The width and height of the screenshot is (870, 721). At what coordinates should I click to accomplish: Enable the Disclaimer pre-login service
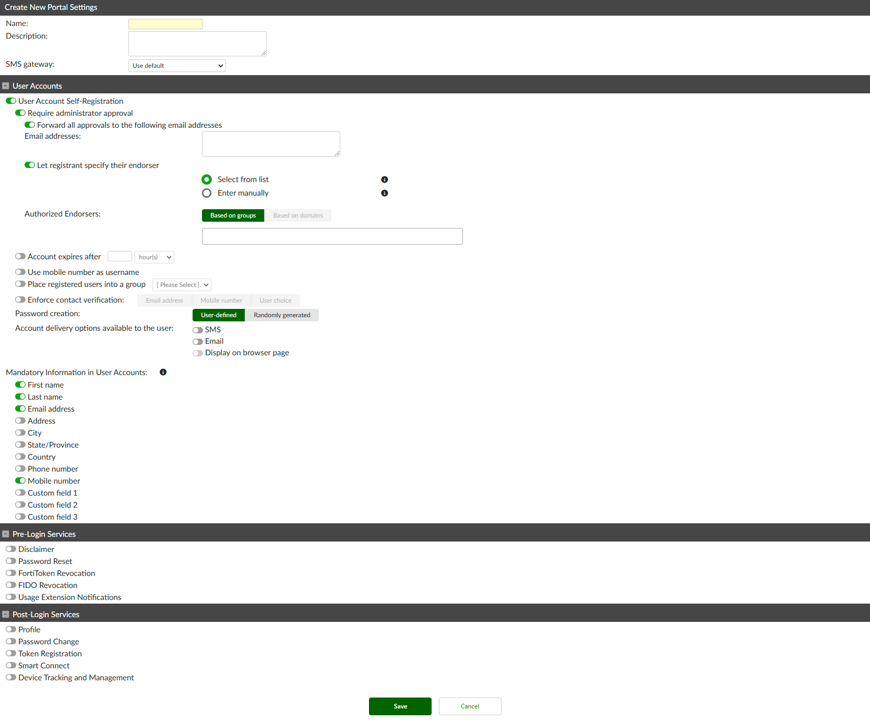click(11, 549)
